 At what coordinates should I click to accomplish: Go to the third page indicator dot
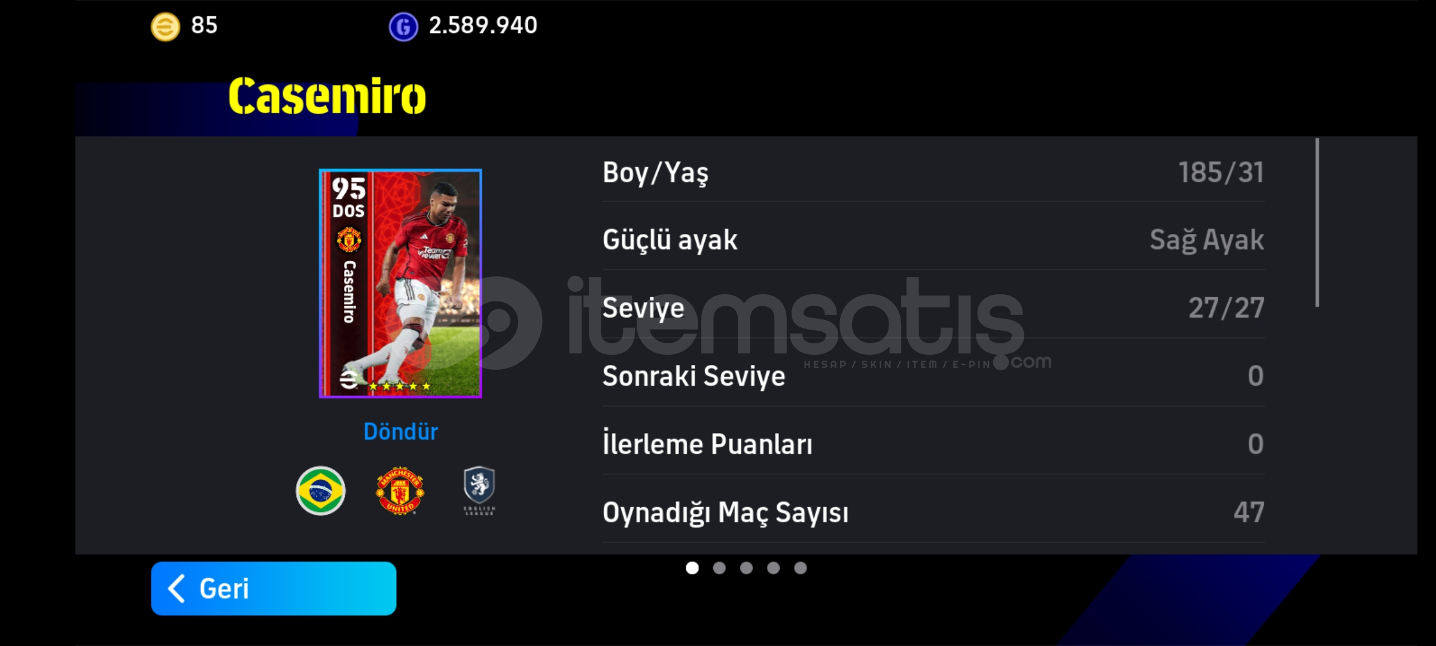click(746, 568)
